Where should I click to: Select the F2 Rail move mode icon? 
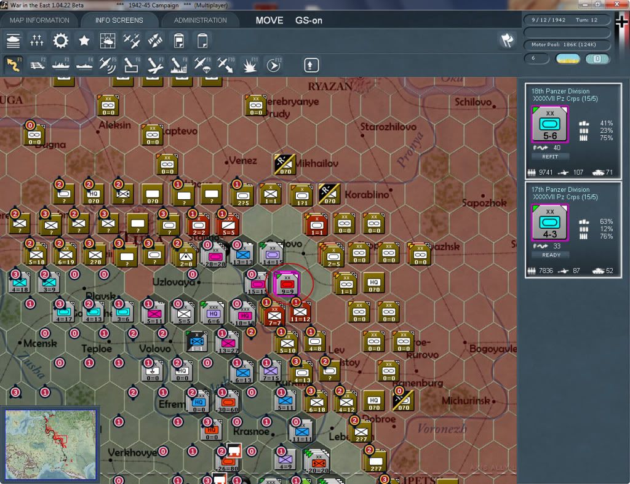(38, 65)
